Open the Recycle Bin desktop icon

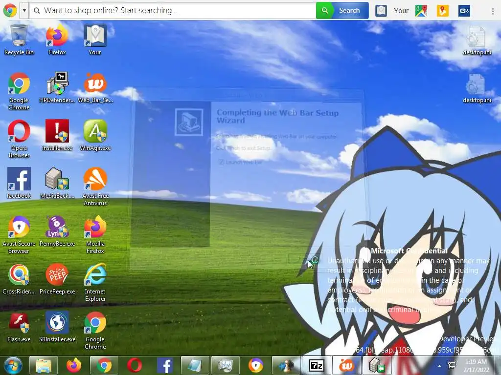coord(19,40)
